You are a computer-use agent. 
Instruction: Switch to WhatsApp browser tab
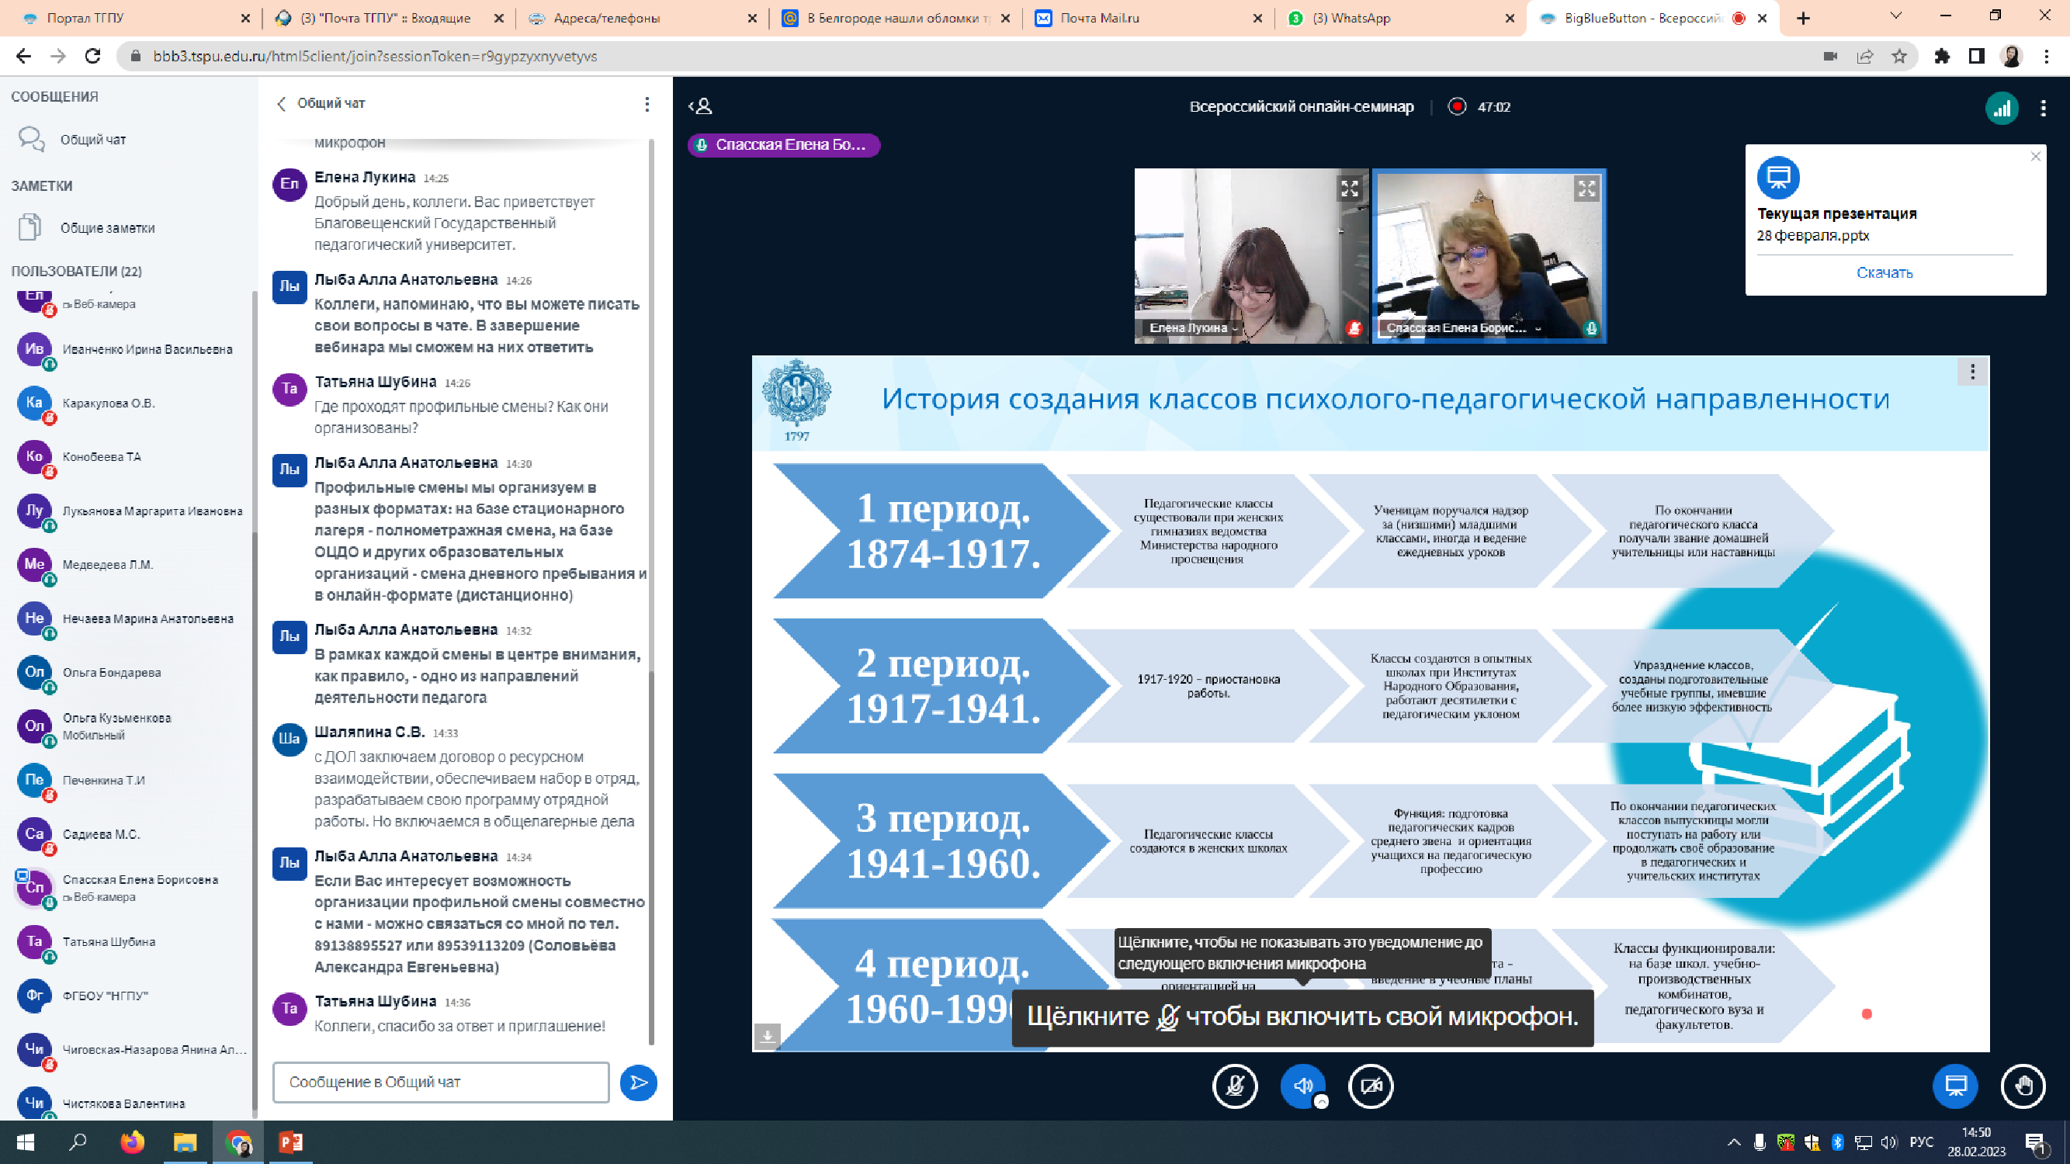pyautogui.click(x=1401, y=18)
